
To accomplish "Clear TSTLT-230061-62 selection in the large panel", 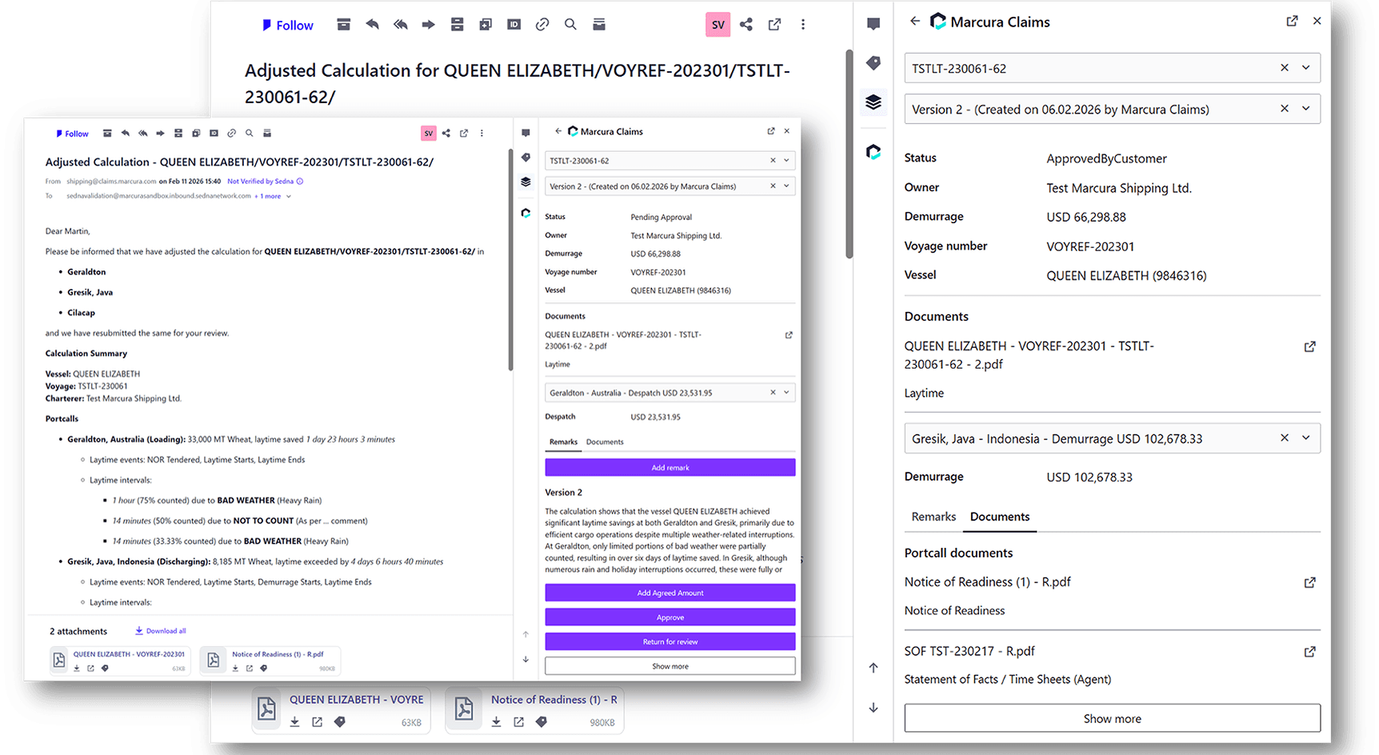I will [1285, 68].
